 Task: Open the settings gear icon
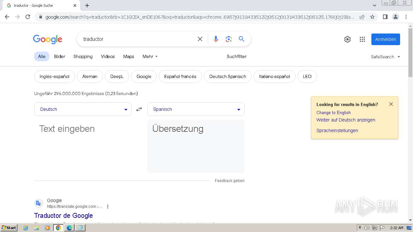click(x=348, y=39)
